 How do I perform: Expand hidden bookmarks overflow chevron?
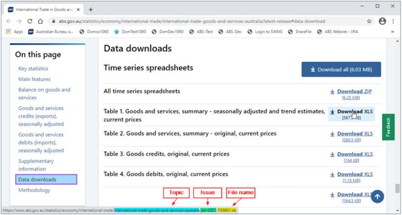[x=393, y=32]
